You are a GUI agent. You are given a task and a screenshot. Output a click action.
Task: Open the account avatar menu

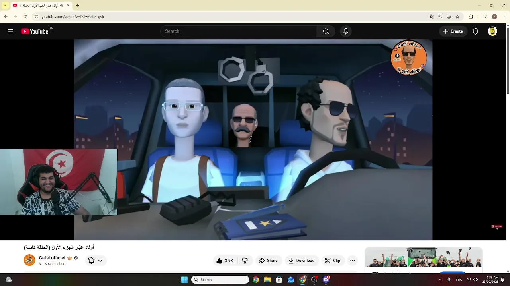coord(492,31)
